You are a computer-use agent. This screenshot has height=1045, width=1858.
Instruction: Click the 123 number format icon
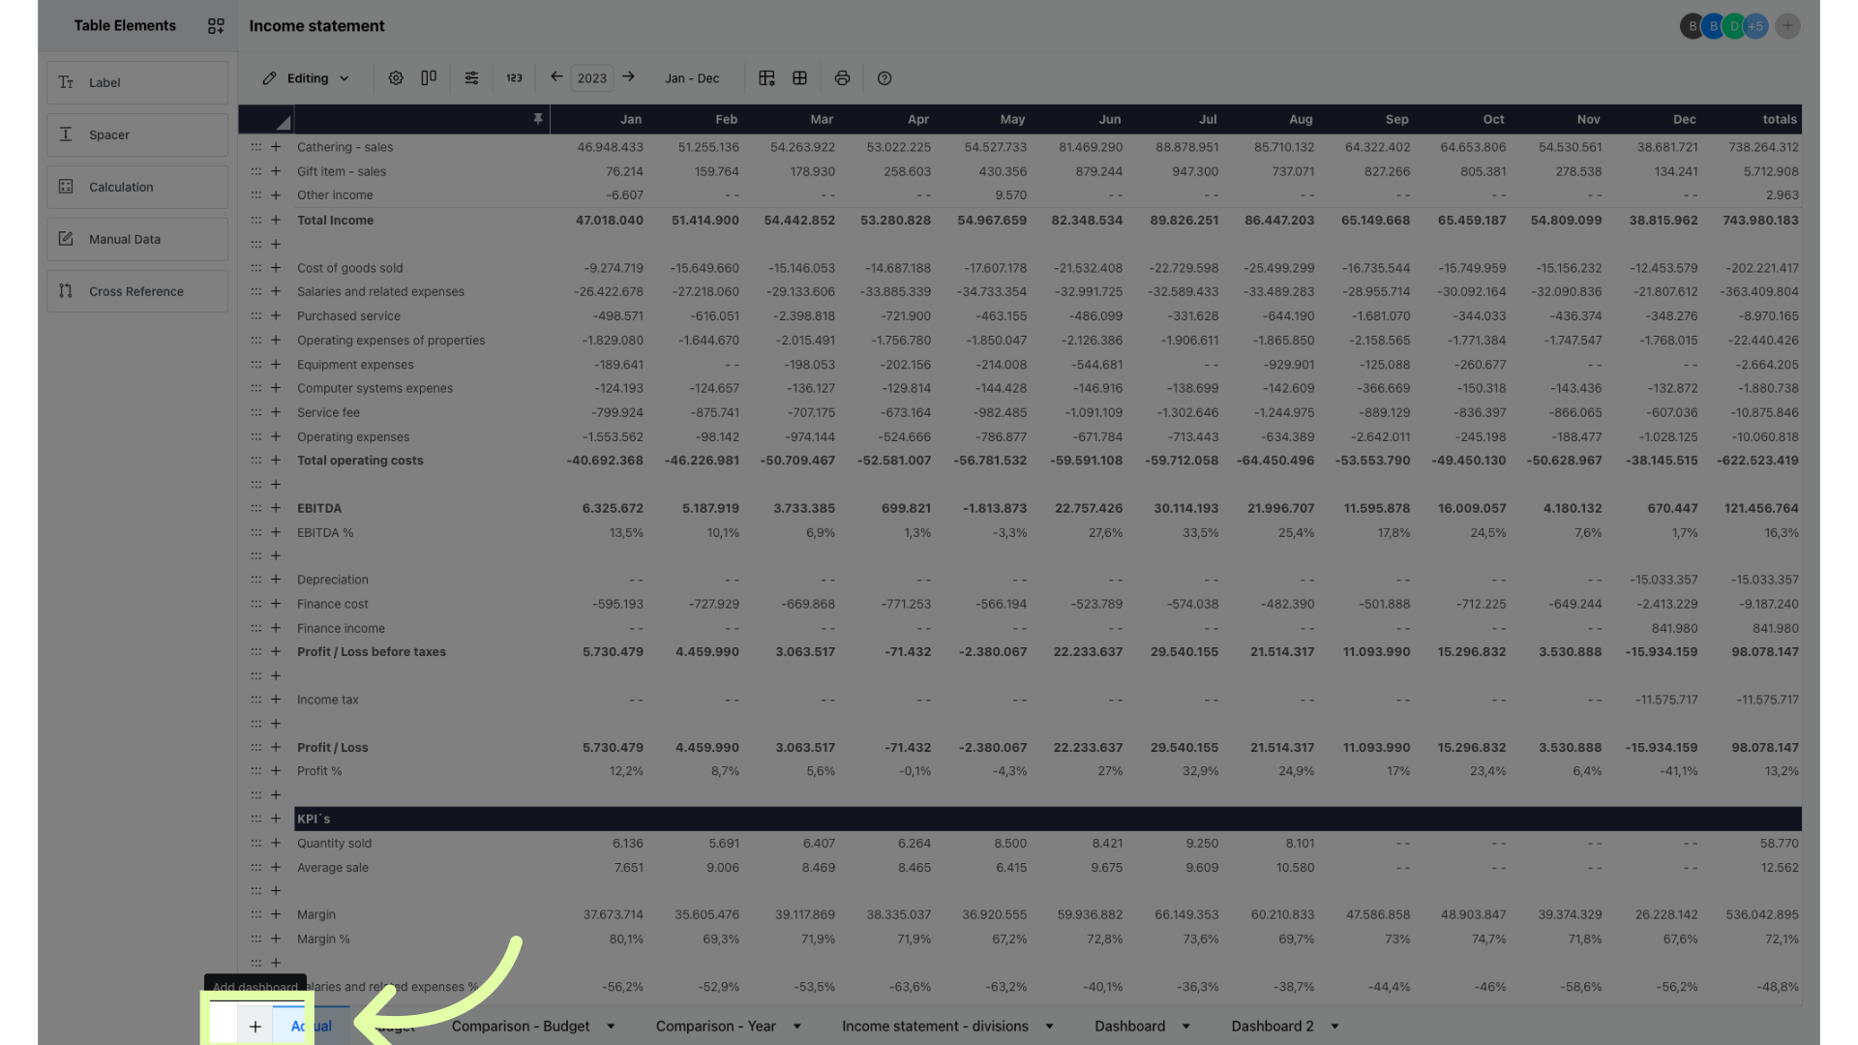pos(514,78)
